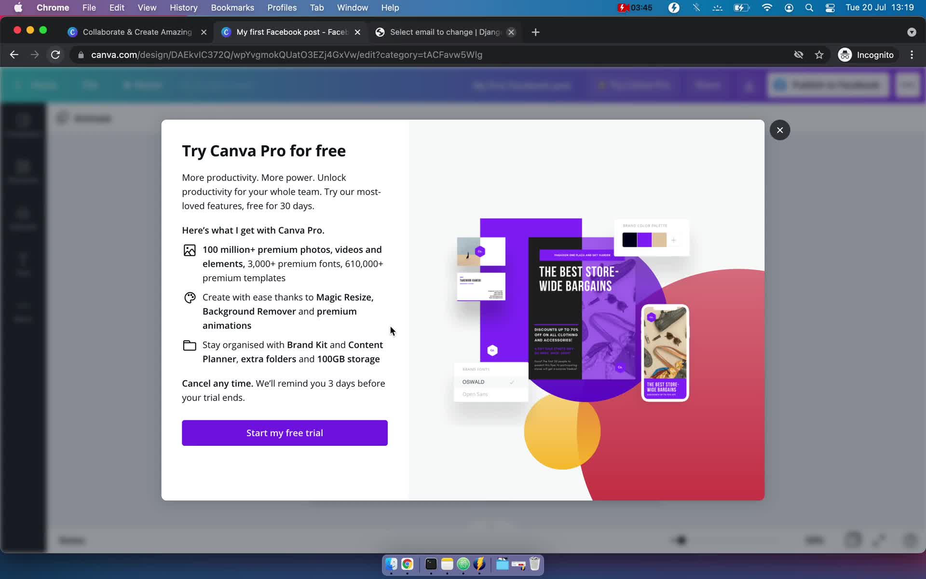Image resolution: width=926 pixels, height=579 pixels.
Task: Open the Chrome application menu
Action: (x=53, y=7)
